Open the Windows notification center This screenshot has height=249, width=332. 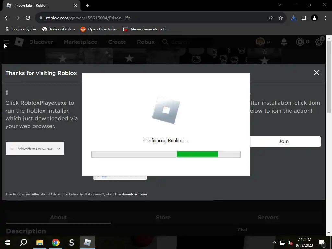(x=322, y=243)
